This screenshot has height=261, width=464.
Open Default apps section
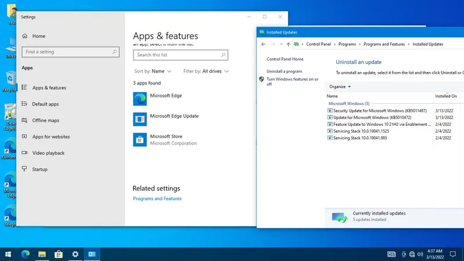point(45,104)
